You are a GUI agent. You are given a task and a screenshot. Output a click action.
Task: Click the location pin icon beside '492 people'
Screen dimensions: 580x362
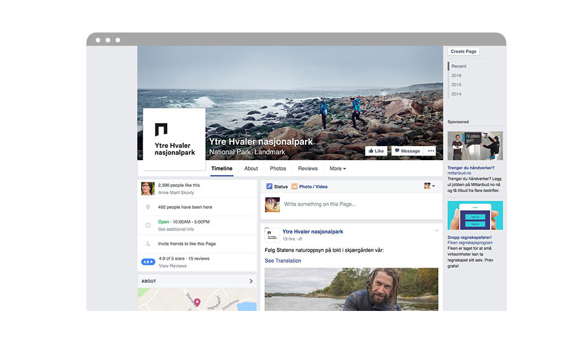148,207
